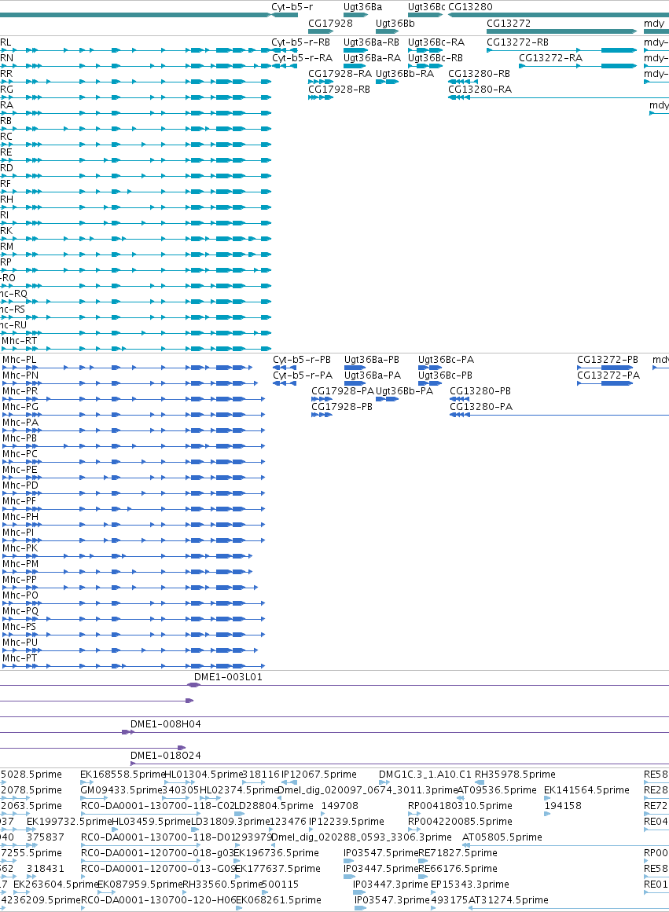Screen dimensions: 669x912
Task: Click the Mhc-PA protein label
Action: pos(20,423)
